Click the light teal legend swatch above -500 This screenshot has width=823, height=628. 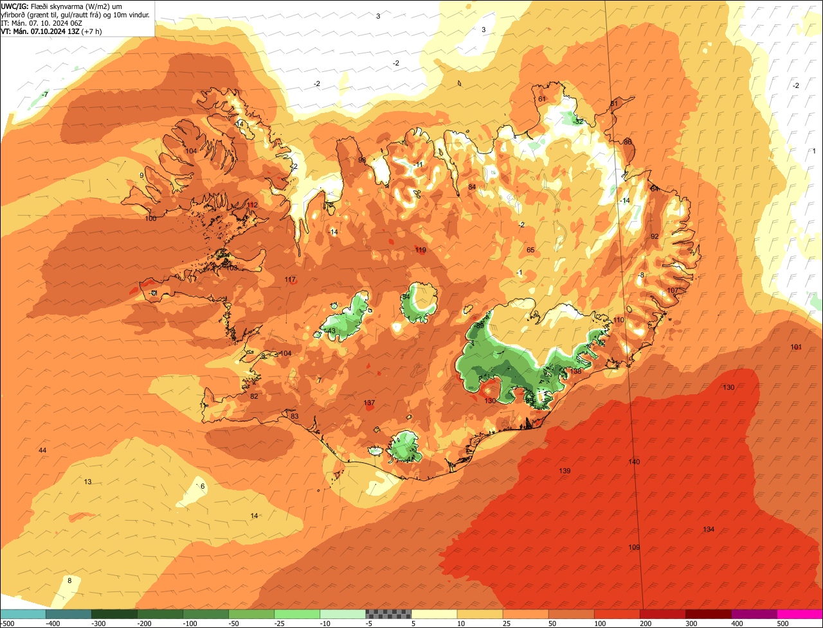[23, 614]
